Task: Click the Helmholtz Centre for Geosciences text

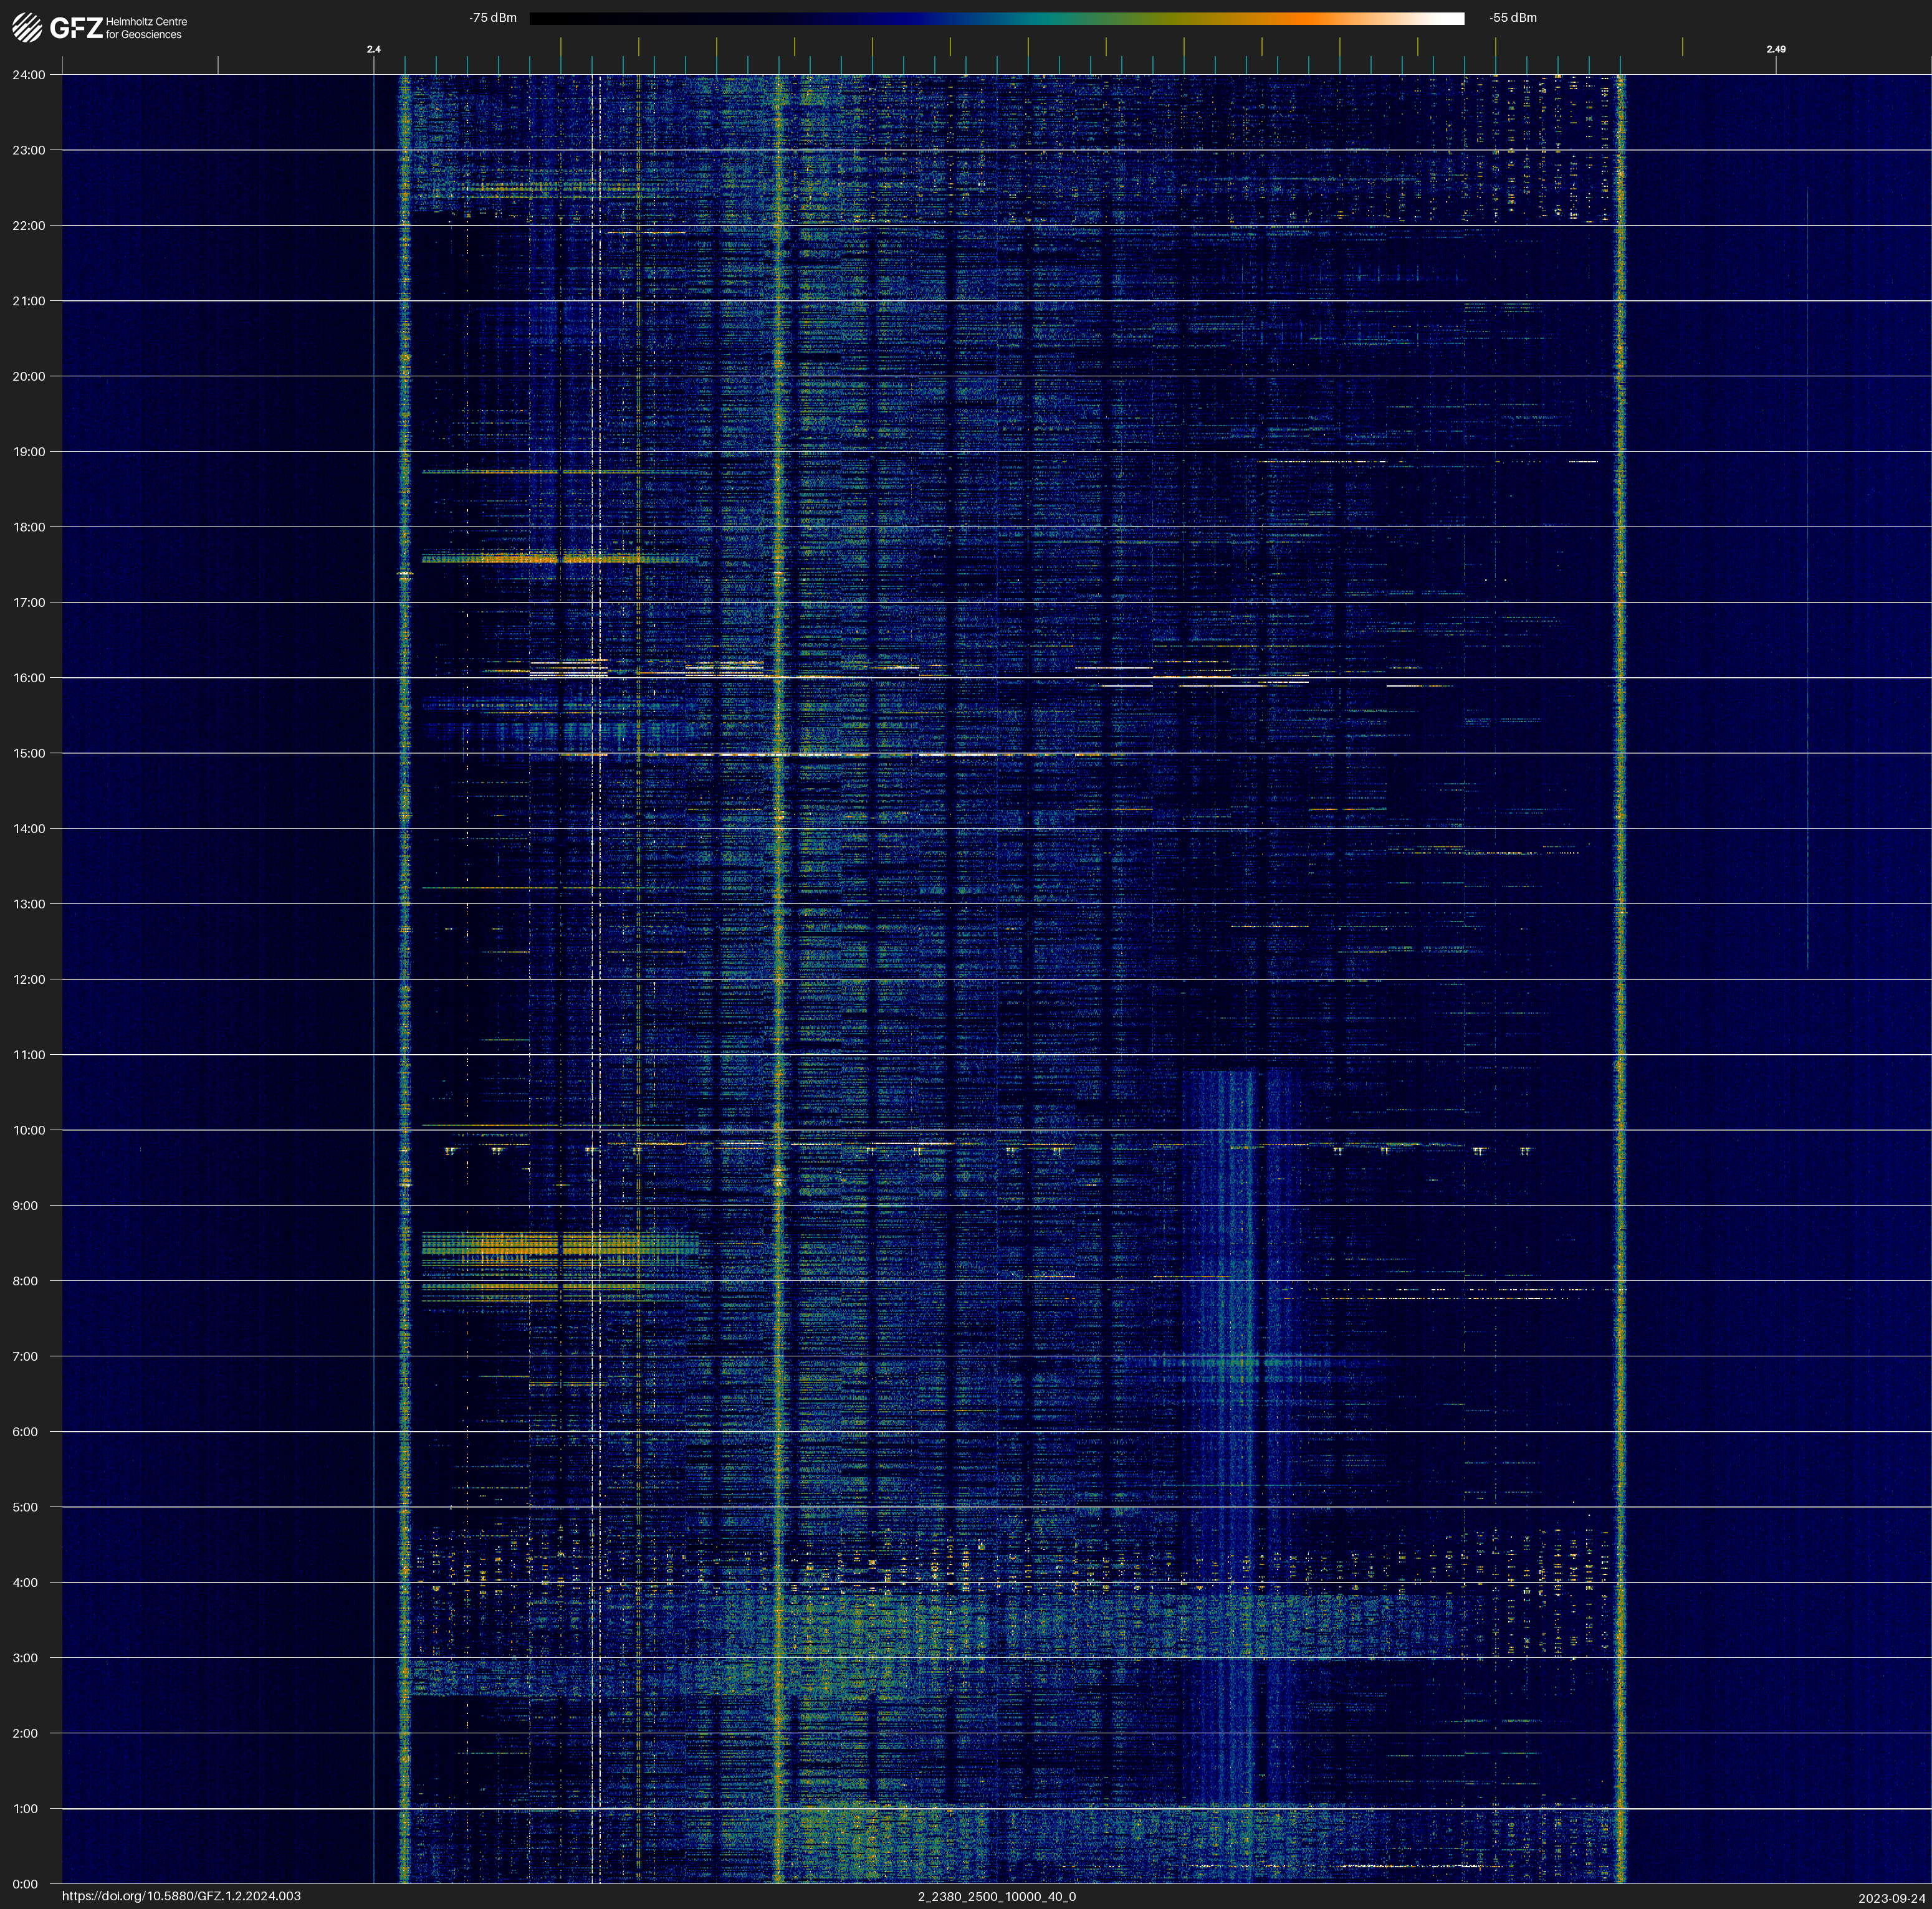Action: click(146, 28)
